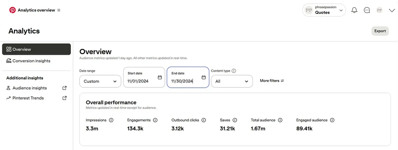Image resolution: width=398 pixels, height=150 pixels.
Task: Click the Pinterest logo icon
Action: pyautogui.click(x=12, y=10)
